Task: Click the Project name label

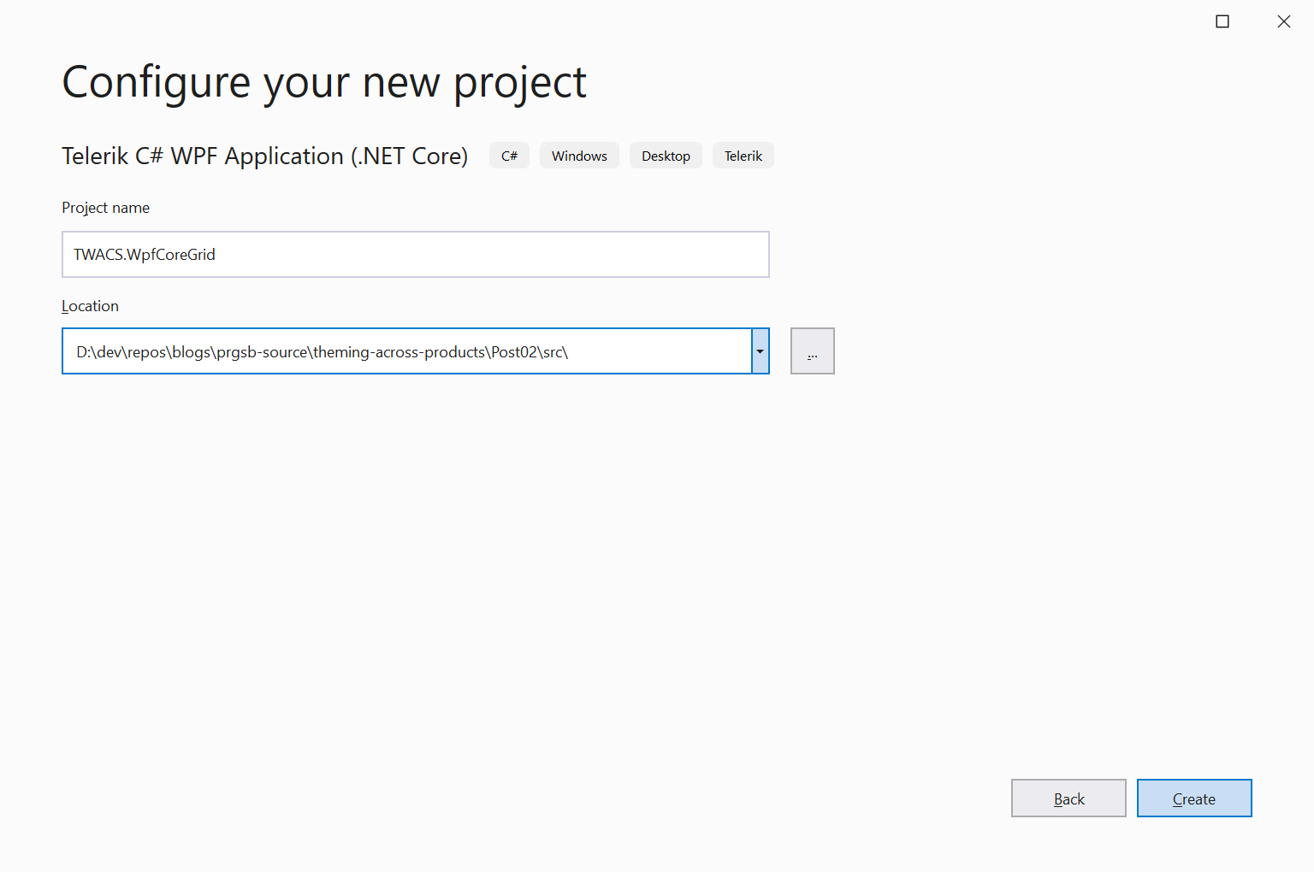Action: click(105, 207)
